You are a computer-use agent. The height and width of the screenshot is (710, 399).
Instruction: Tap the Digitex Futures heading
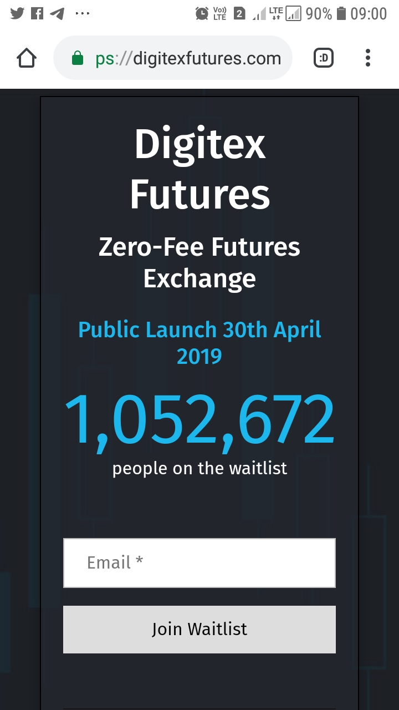pyautogui.click(x=199, y=169)
